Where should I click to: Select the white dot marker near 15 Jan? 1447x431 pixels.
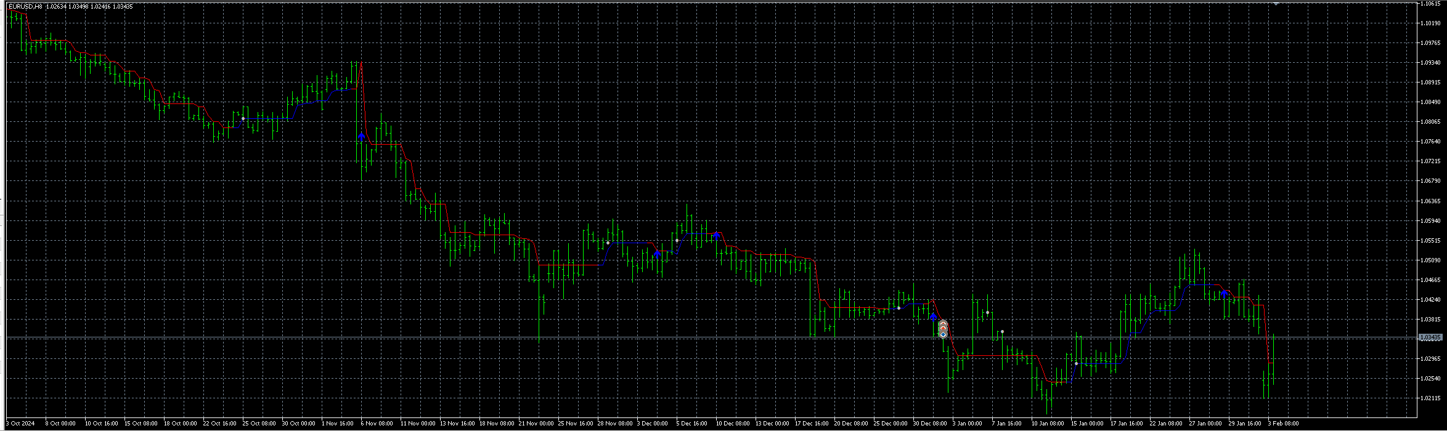coord(1077,363)
